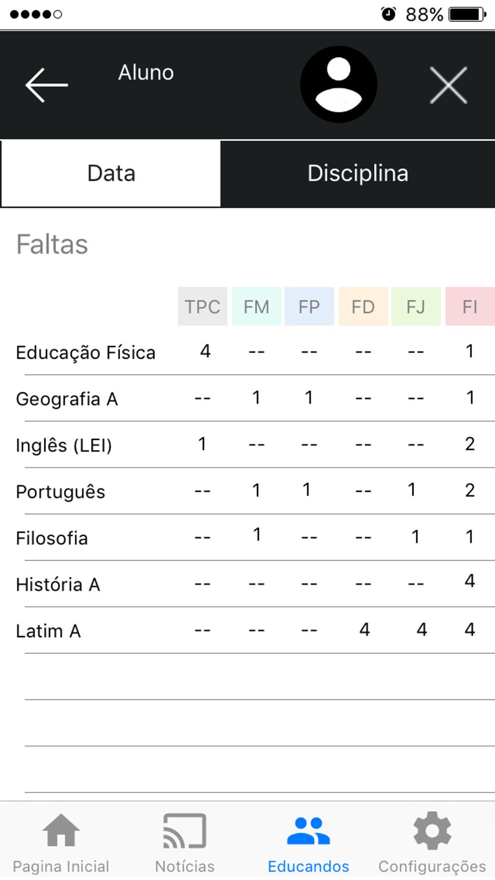Open the Notícias feed icon
The width and height of the screenshot is (495, 880).
tap(185, 831)
